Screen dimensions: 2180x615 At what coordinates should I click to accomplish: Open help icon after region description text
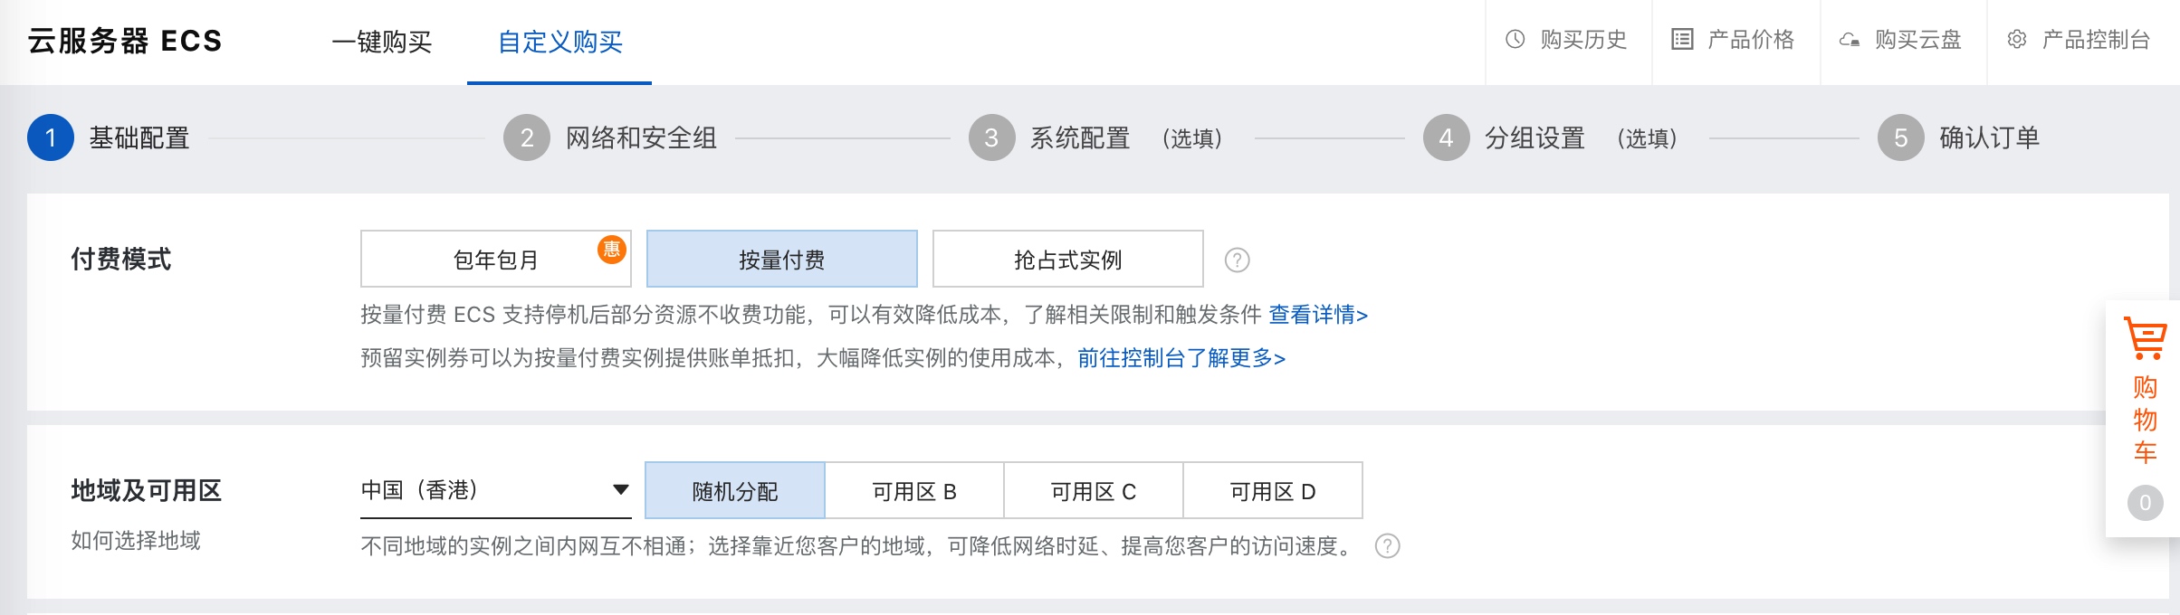coord(1387,546)
